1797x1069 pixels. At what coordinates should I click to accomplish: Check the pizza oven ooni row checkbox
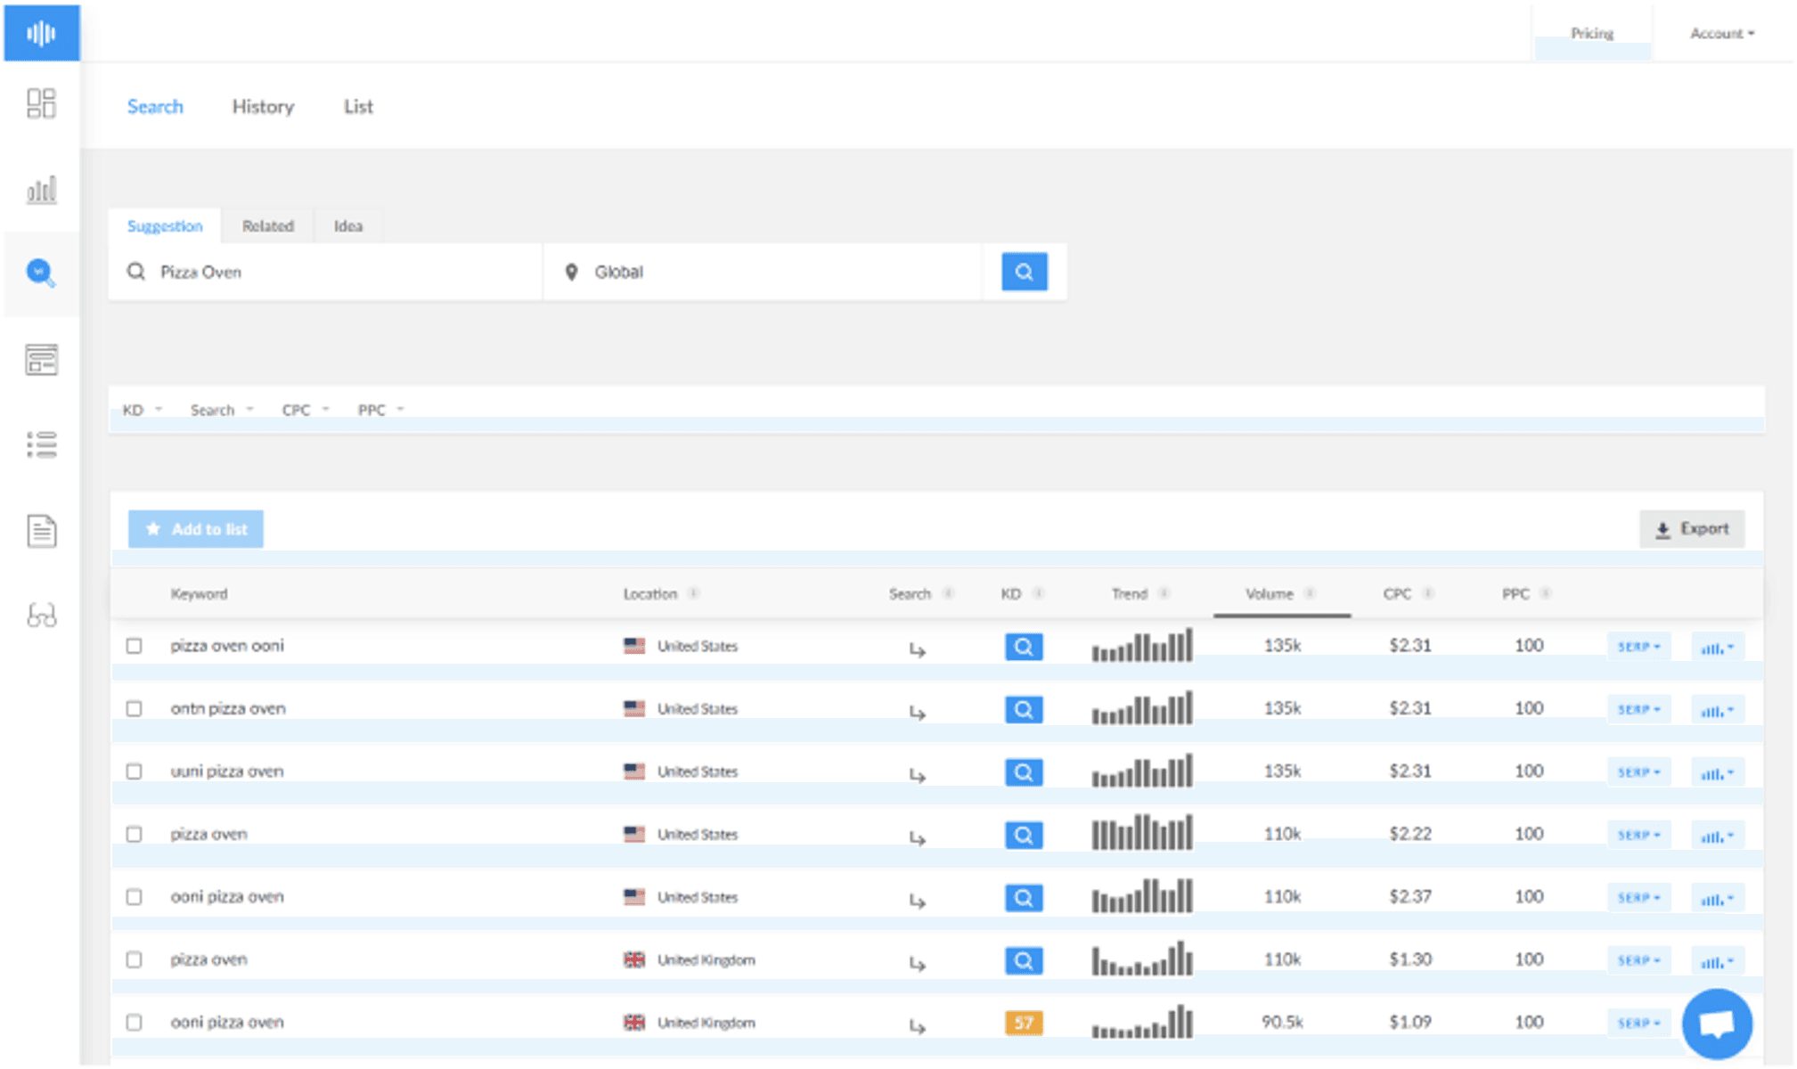coord(134,646)
